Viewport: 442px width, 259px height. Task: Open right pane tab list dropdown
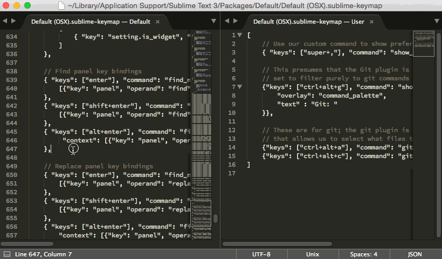click(437, 21)
